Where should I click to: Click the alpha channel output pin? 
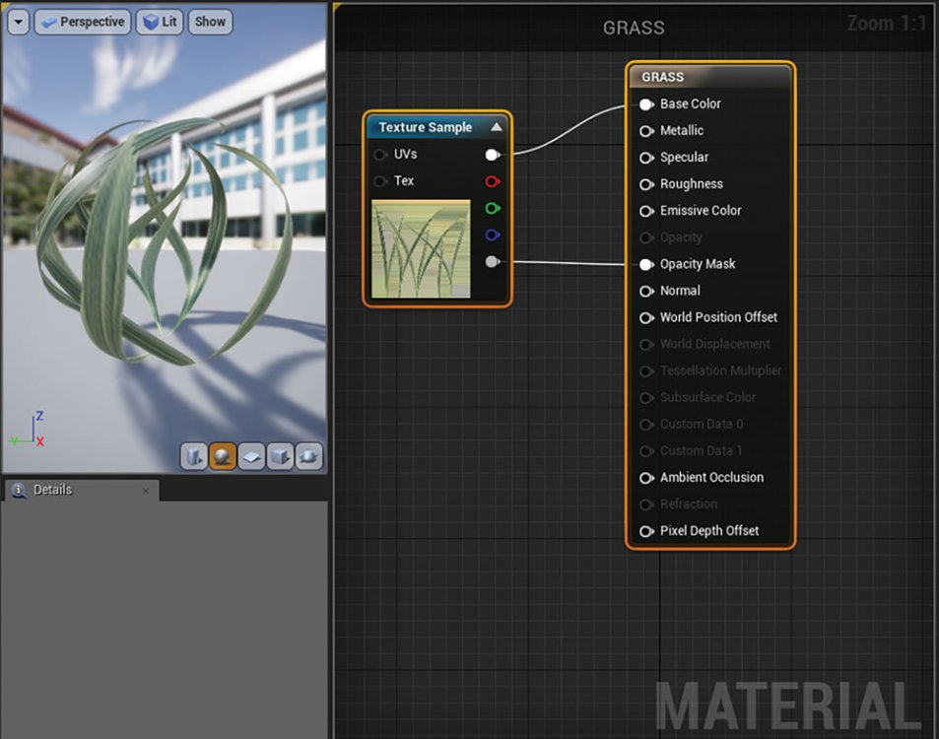pyautogui.click(x=493, y=262)
